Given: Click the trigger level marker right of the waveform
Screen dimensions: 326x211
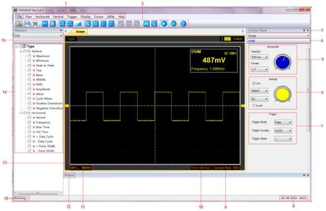Looking at the screenshot, I should [243, 106].
